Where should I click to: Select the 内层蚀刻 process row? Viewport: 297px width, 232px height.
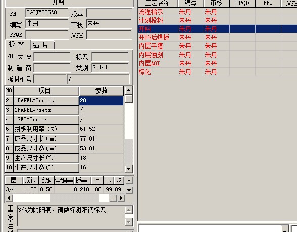point(217,55)
